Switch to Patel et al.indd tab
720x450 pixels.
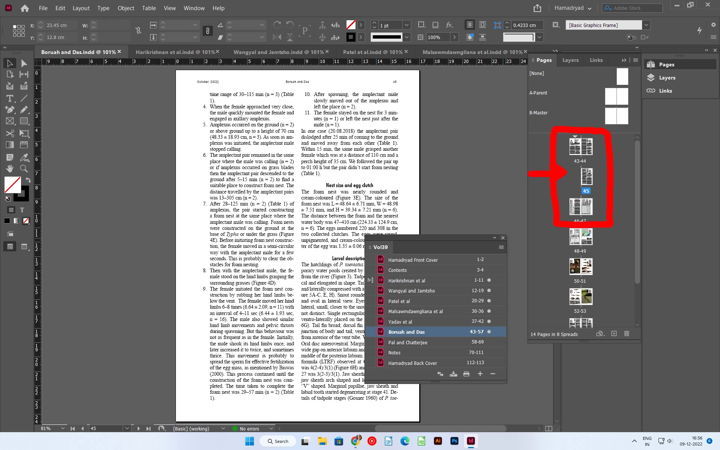click(372, 52)
